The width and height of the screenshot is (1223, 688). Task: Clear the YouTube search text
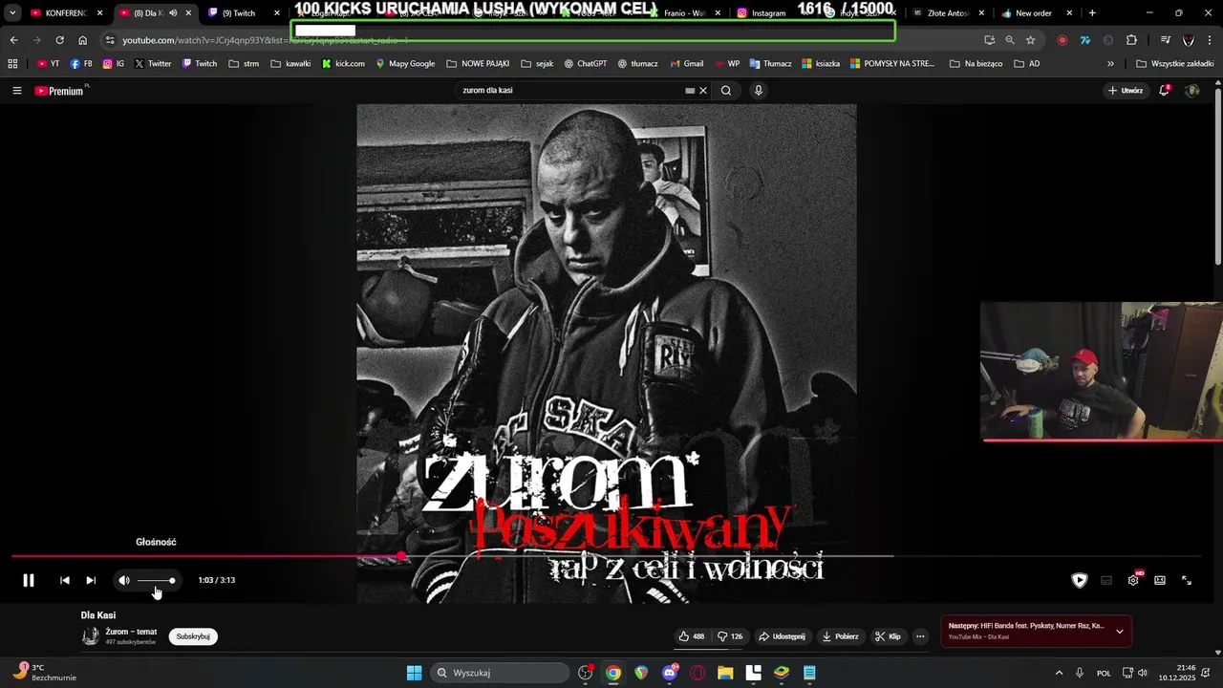(x=703, y=91)
